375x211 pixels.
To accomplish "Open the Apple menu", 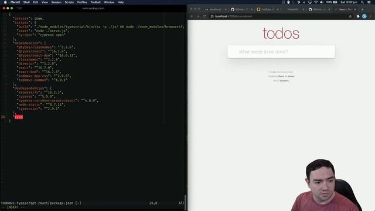I will point(5,2).
